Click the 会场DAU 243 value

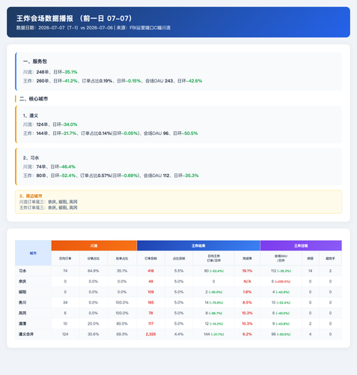click(x=159, y=81)
